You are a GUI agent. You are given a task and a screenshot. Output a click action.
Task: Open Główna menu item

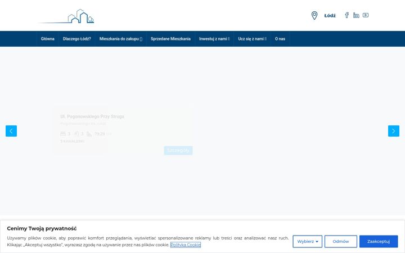click(47, 39)
